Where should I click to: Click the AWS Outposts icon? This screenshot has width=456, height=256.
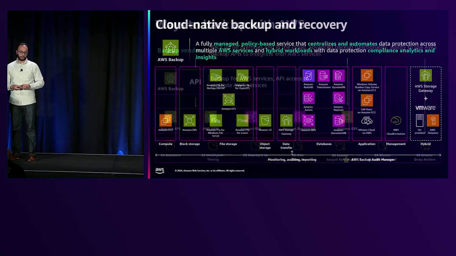(433, 120)
